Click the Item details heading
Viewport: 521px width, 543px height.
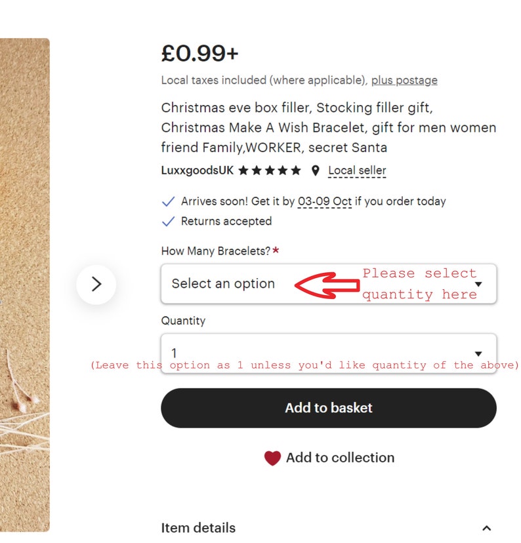[199, 528]
